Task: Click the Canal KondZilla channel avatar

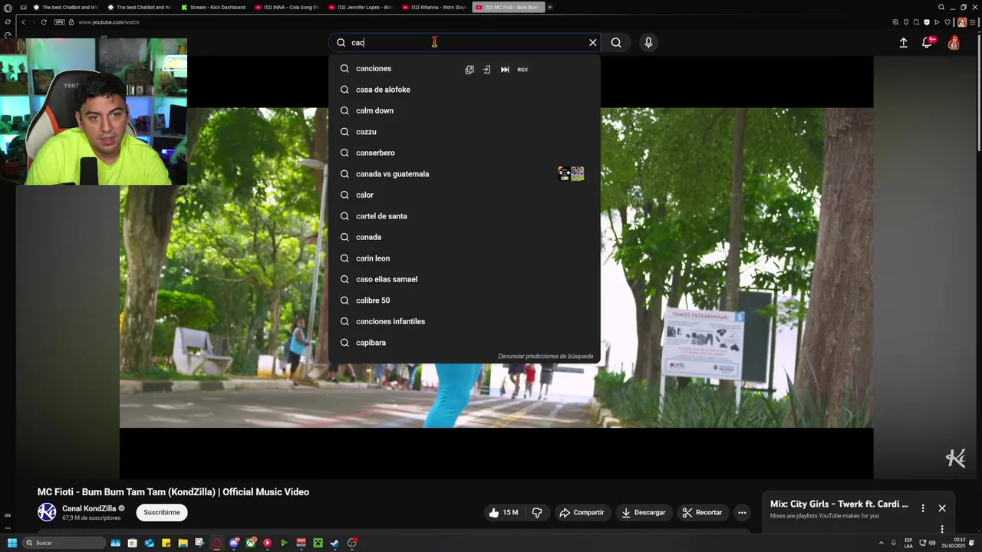Action: [x=47, y=512]
